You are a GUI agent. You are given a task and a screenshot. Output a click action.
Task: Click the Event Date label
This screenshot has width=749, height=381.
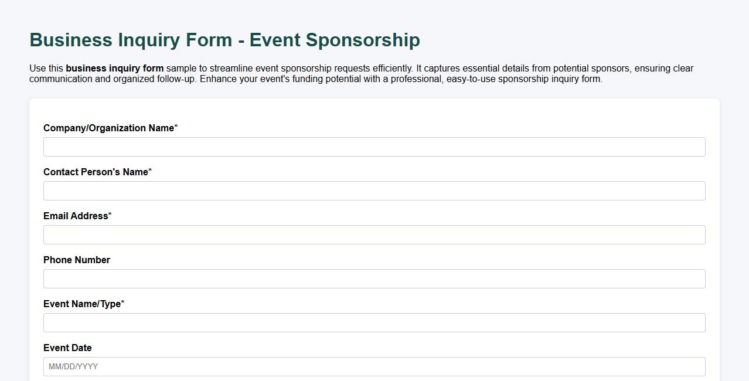[67, 348]
